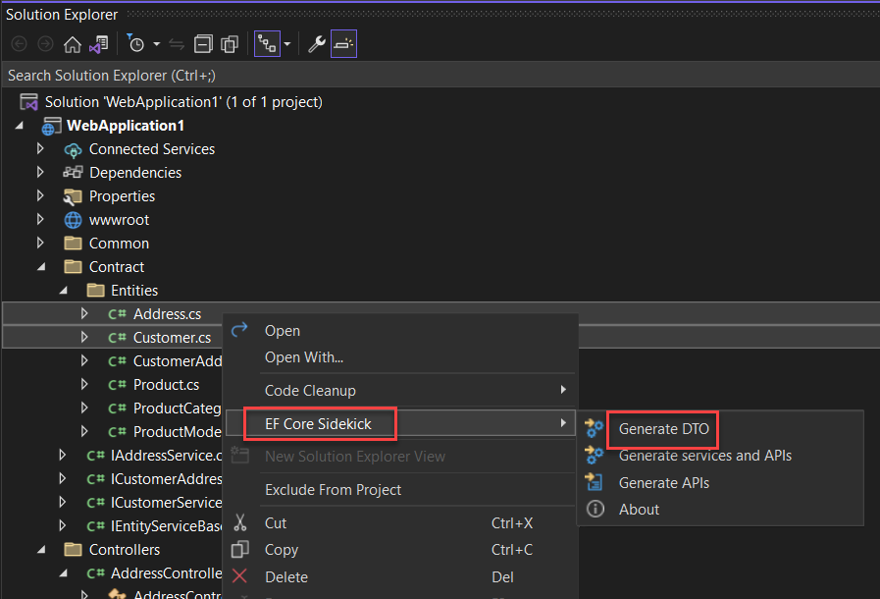Toggle the Pending Changes Filter clock button
Viewport: 880px width, 599px height.
[x=135, y=44]
